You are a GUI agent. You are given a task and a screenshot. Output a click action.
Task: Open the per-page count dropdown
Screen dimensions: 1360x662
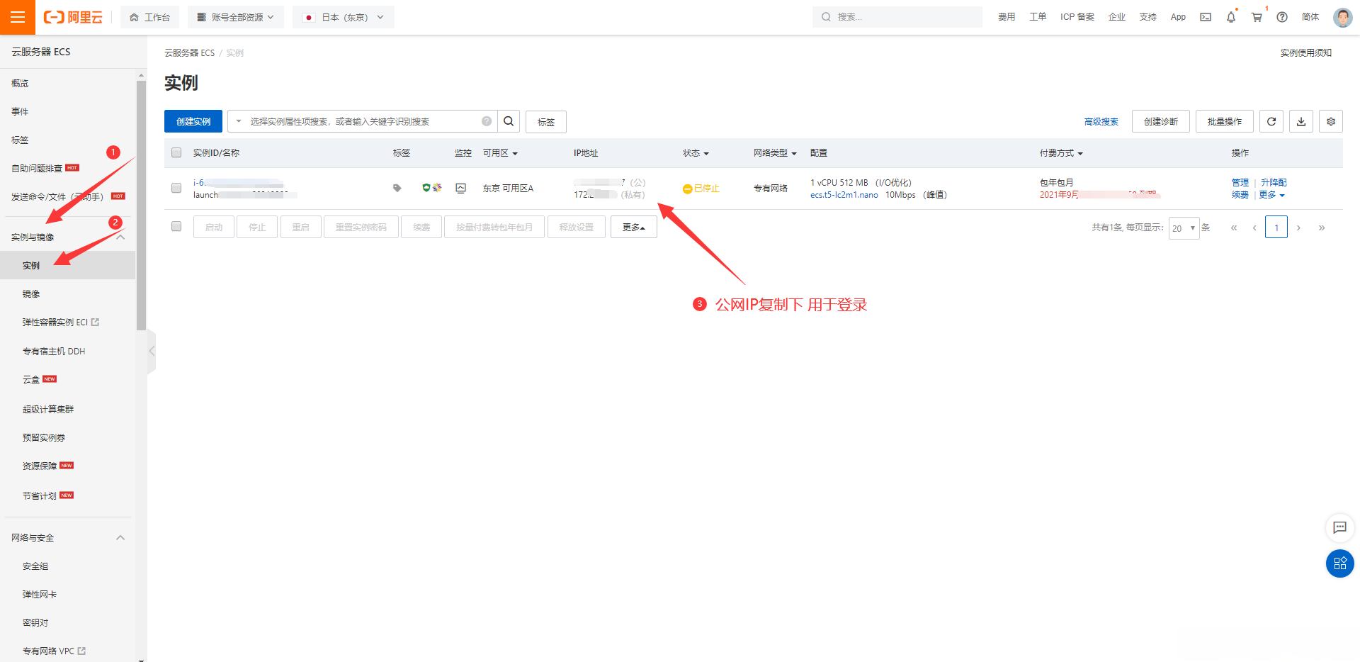[x=1183, y=228]
